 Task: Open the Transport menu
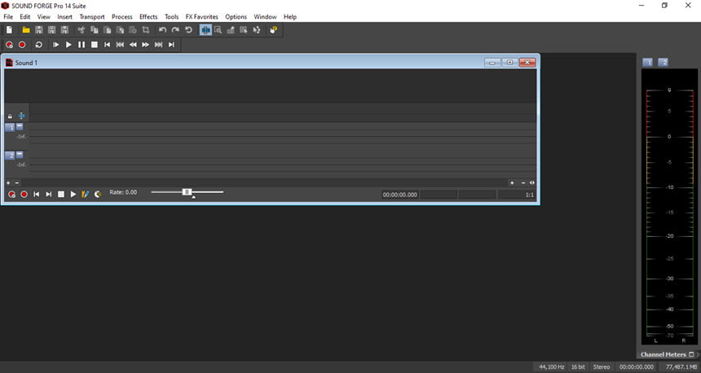coord(92,16)
